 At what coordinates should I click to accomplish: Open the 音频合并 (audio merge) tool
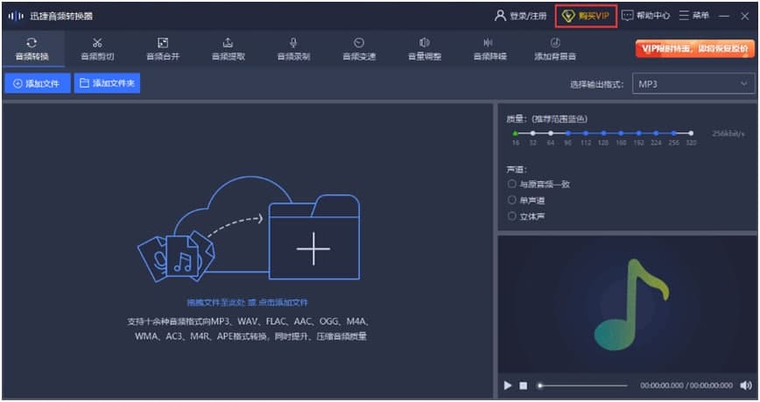click(x=162, y=49)
